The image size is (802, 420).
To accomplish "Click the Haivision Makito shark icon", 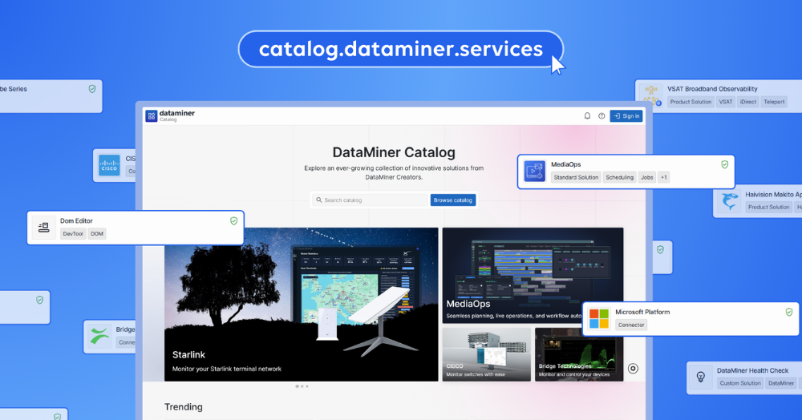I will point(729,201).
